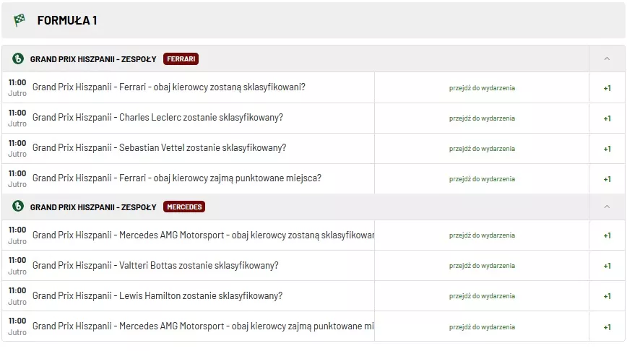The width and height of the screenshot is (627, 351).
Task: Click the checkered flag Formuła 1 icon
Action: coord(20,20)
